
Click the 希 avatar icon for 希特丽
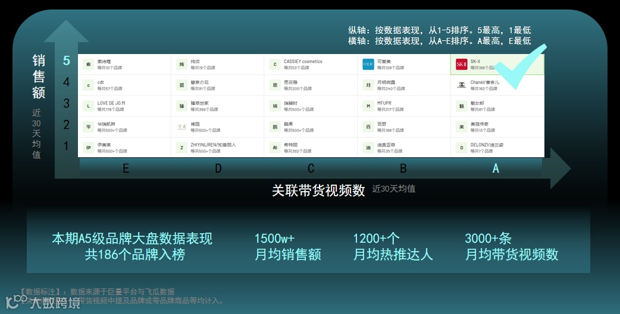click(x=275, y=148)
